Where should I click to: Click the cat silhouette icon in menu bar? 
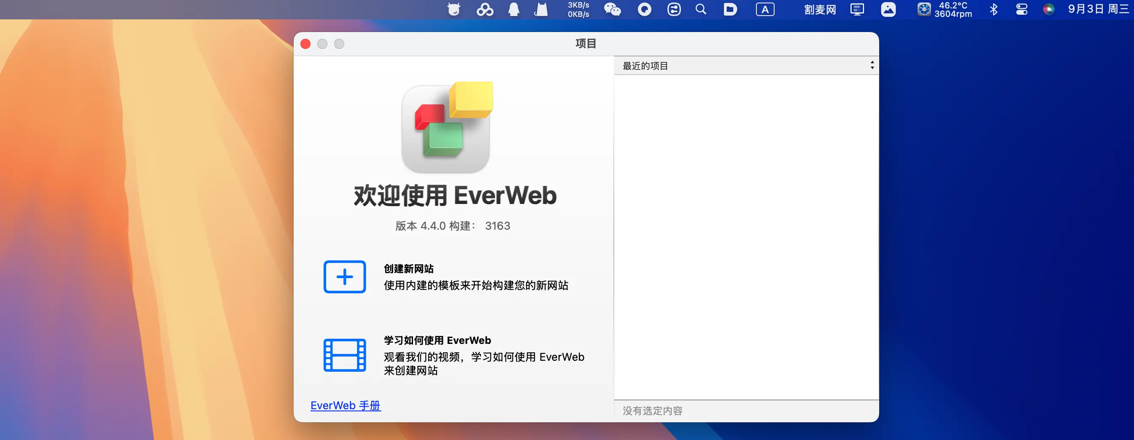541,9
